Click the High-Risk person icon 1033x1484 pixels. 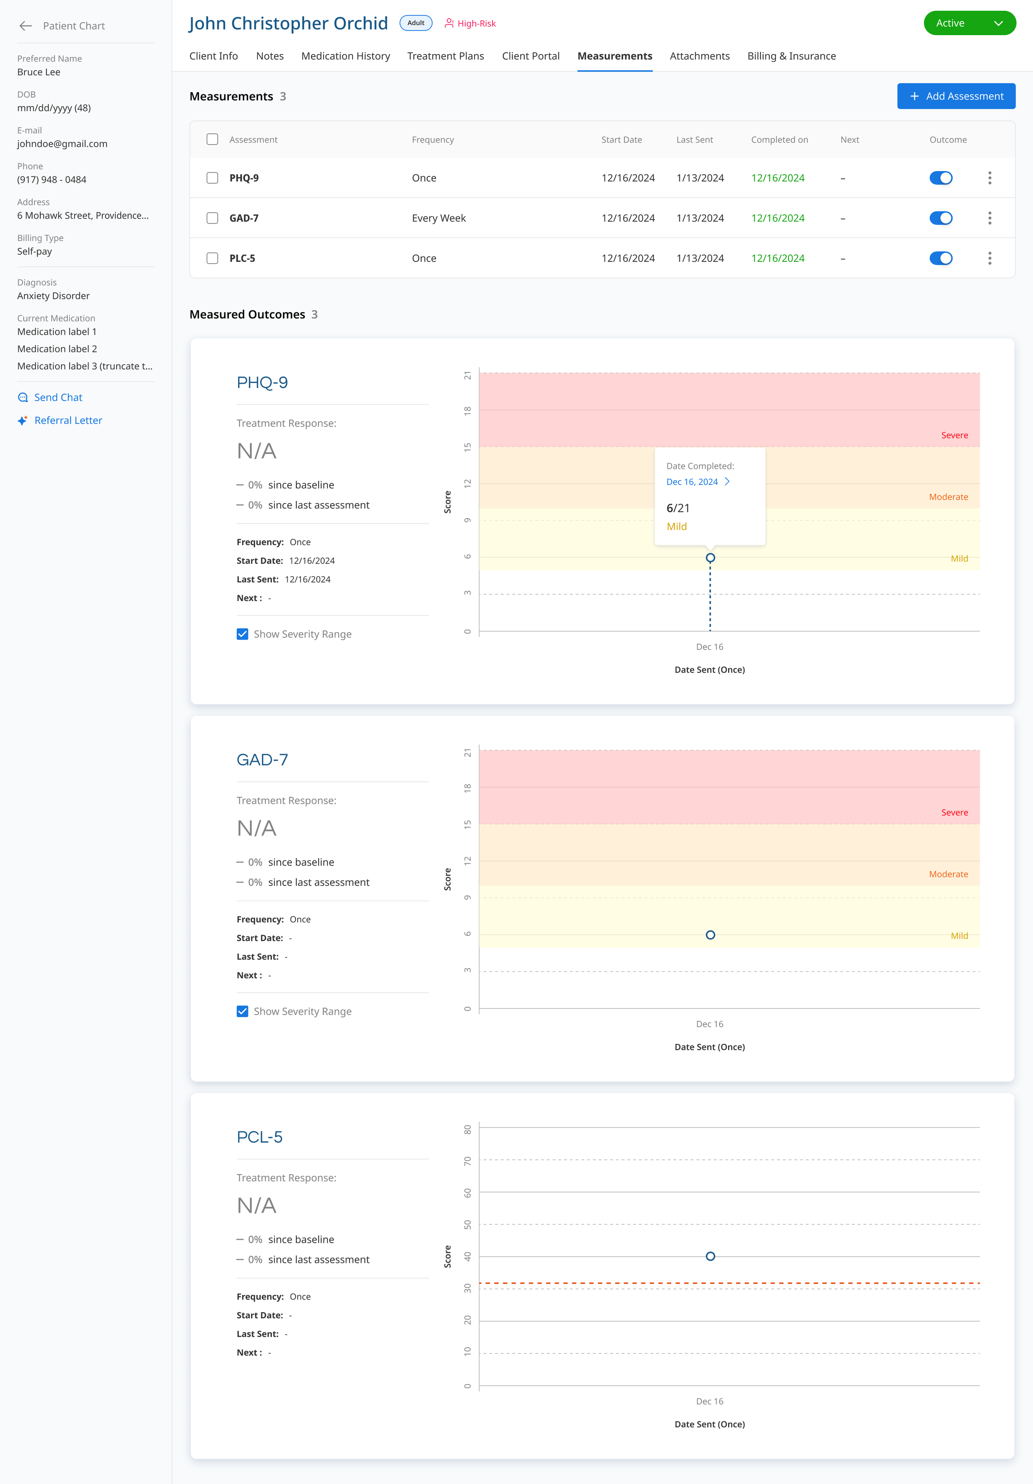(x=449, y=23)
